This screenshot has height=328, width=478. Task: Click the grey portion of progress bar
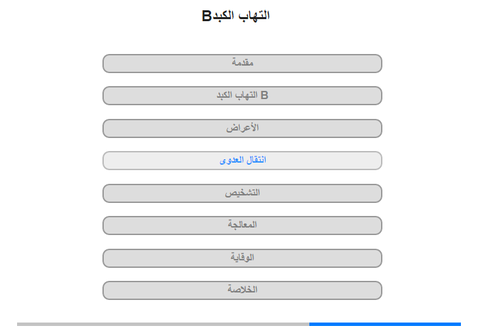click(163, 324)
